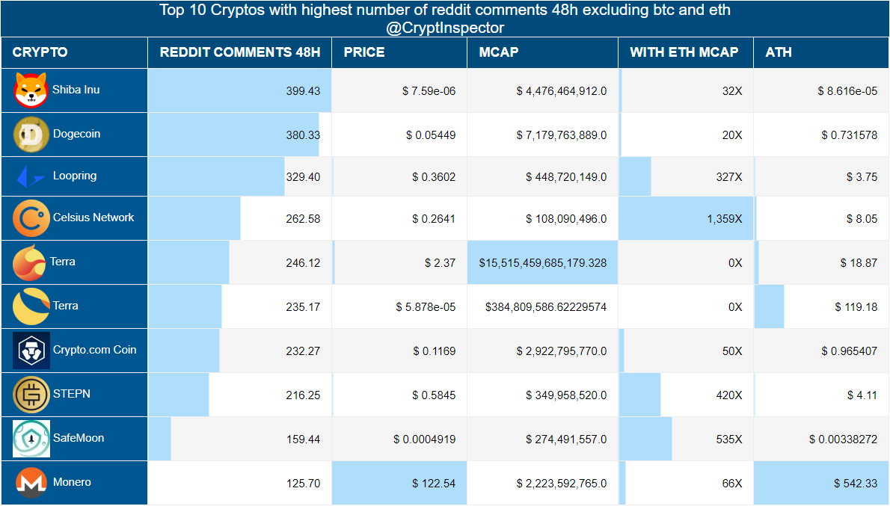
Task: Select the Loopring name label
Action: coord(75,176)
